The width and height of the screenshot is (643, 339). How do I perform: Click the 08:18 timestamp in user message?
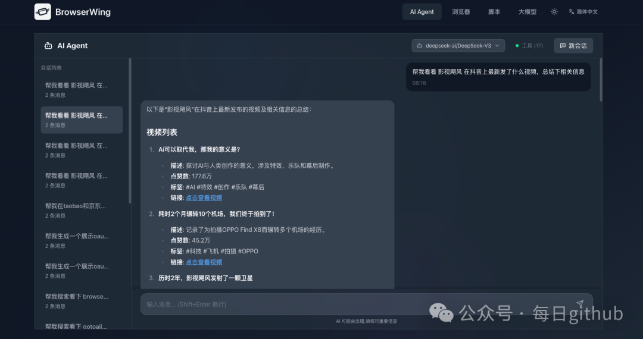419,83
